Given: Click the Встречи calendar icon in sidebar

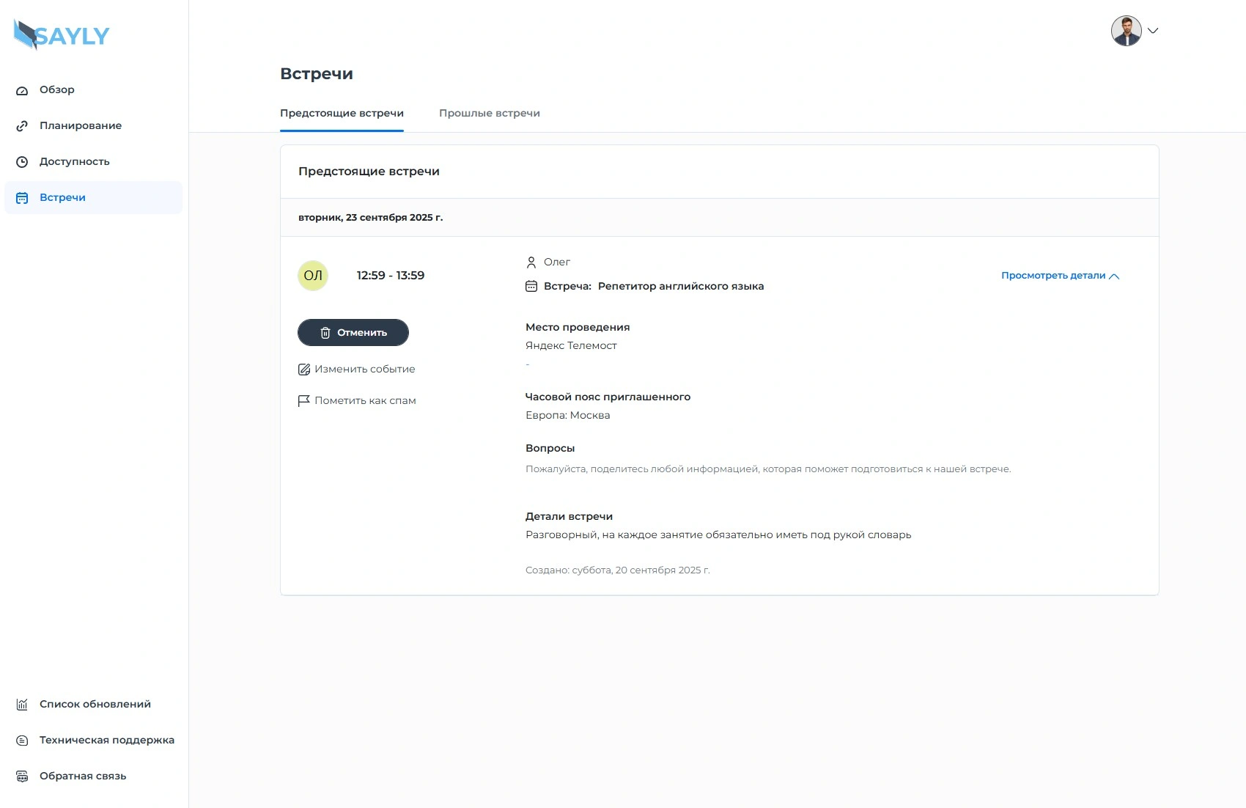Looking at the screenshot, I should click(22, 198).
